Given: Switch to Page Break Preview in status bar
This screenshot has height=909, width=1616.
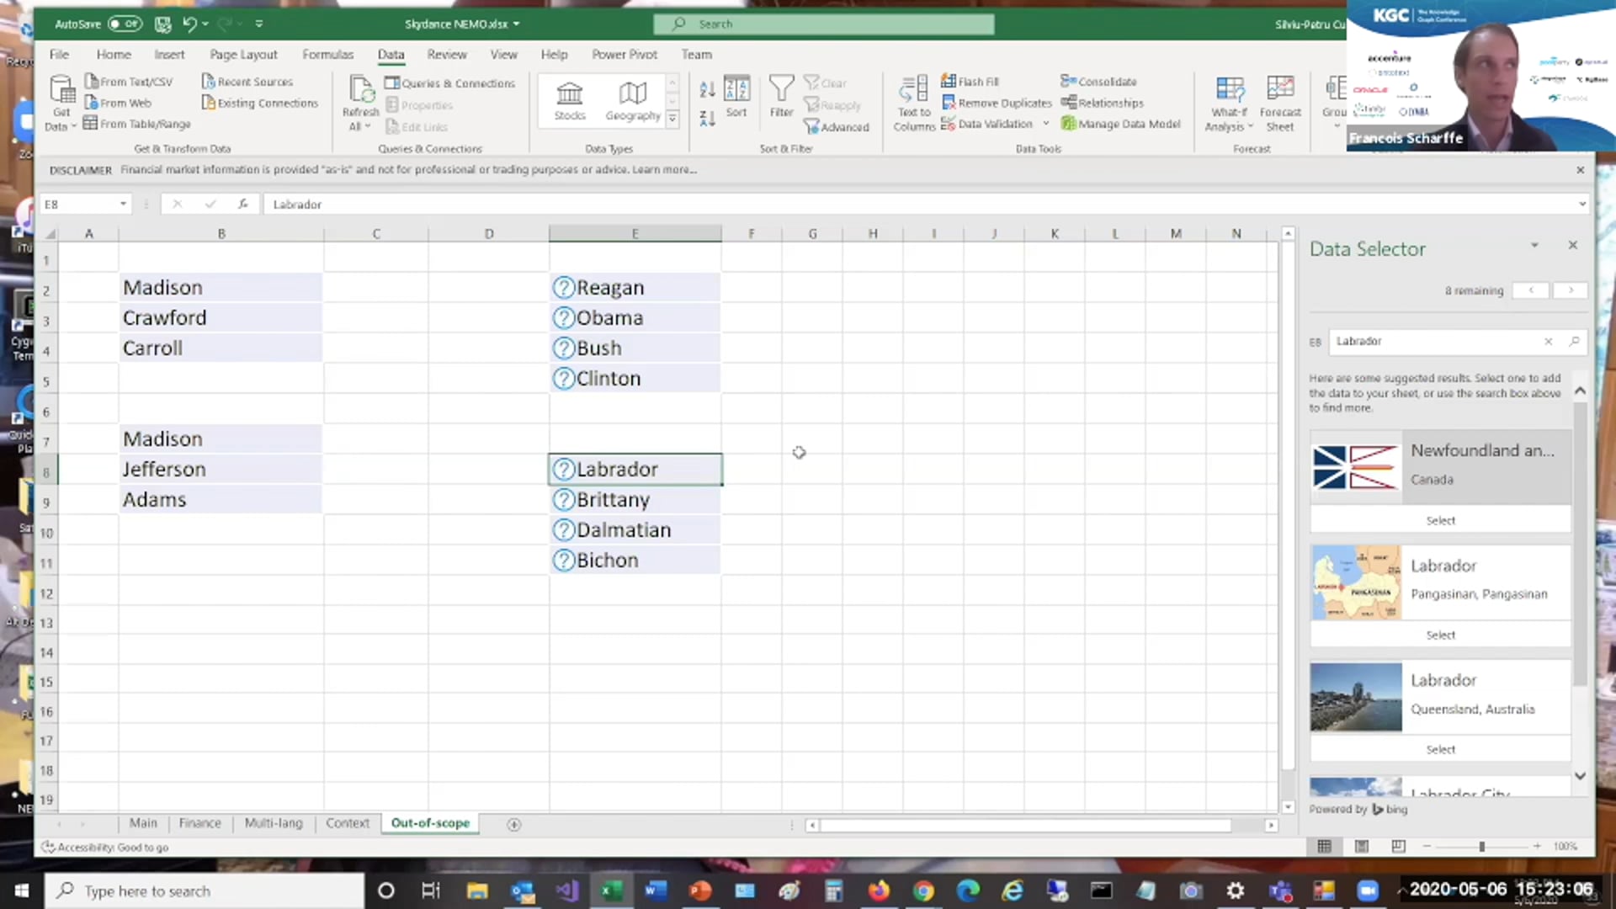Looking at the screenshot, I should tap(1398, 846).
